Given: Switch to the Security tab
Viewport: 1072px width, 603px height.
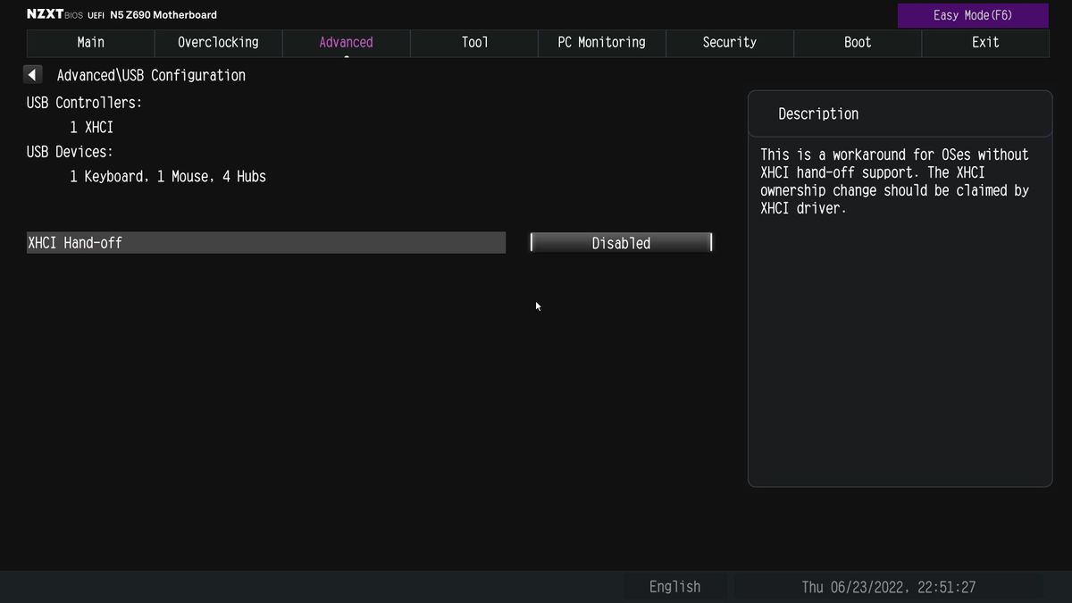Looking at the screenshot, I should [x=729, y=42].
